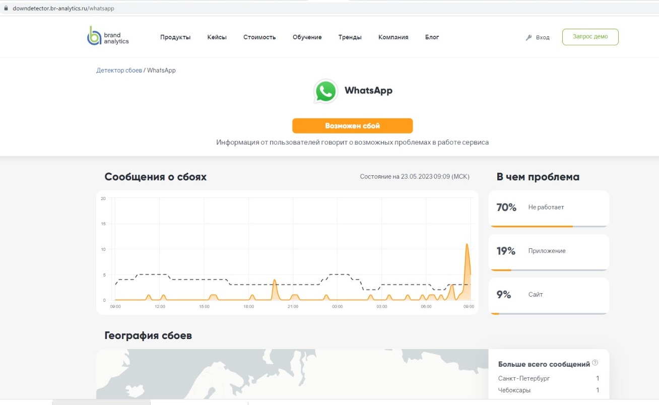Screen dimensions: 659x405
Task: Click the 06:00 axis label
Action: 426,306
